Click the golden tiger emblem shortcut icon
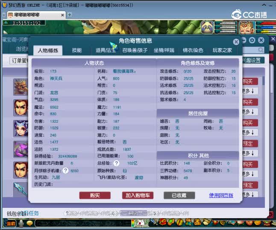This screenshot has width=276, height=230. (197, 222)
